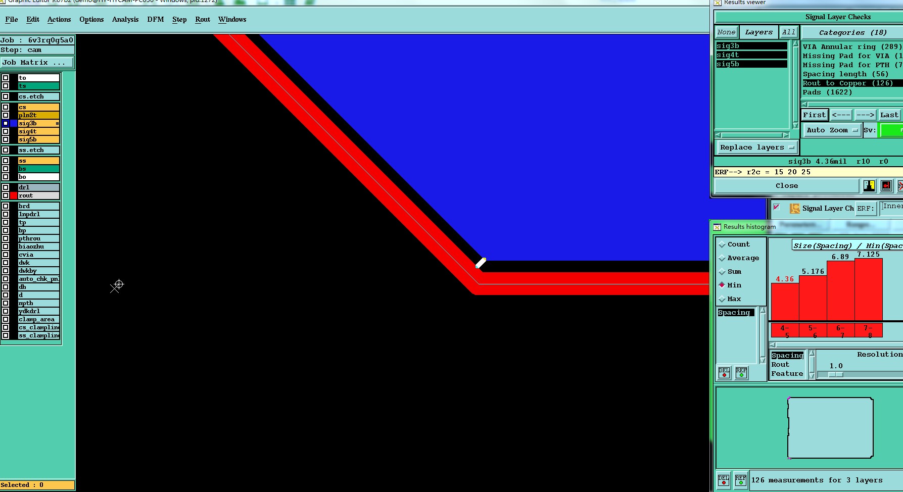Click the board outline overview thumbnail
Viewport: 903px width, 492px height.
[830, 428]
